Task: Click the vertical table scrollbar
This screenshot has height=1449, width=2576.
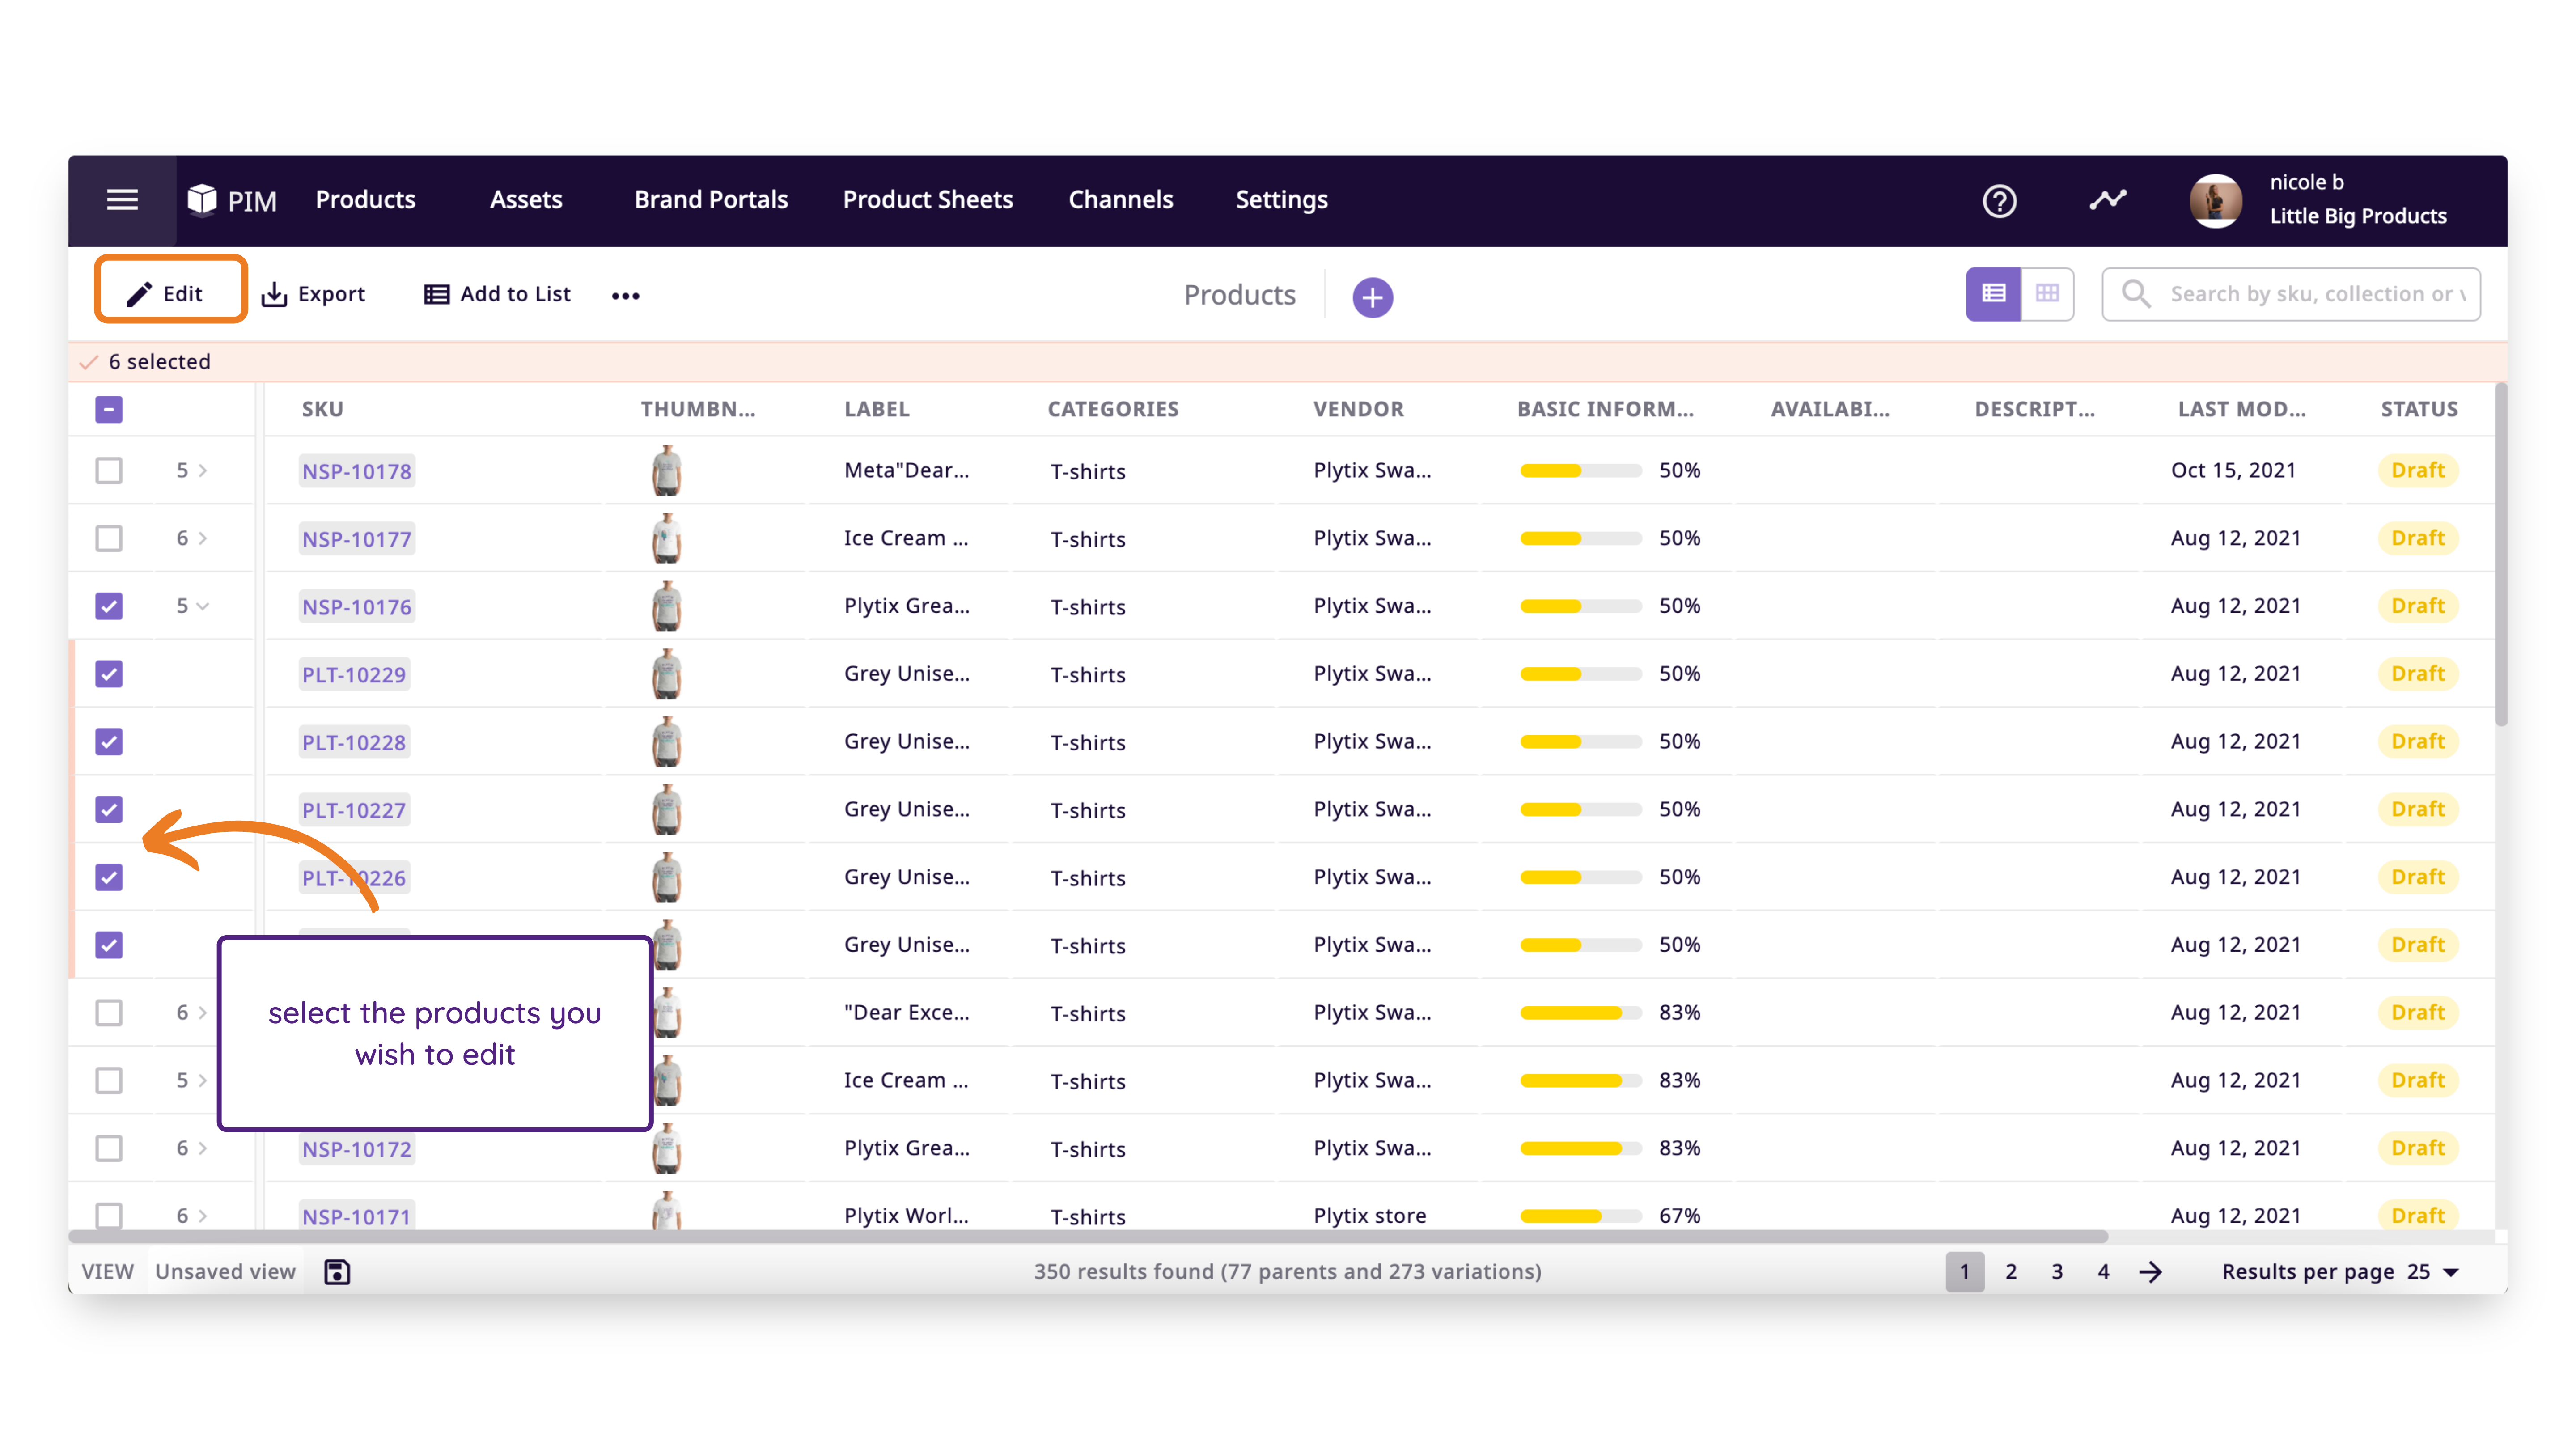Action: point(2501,555)
